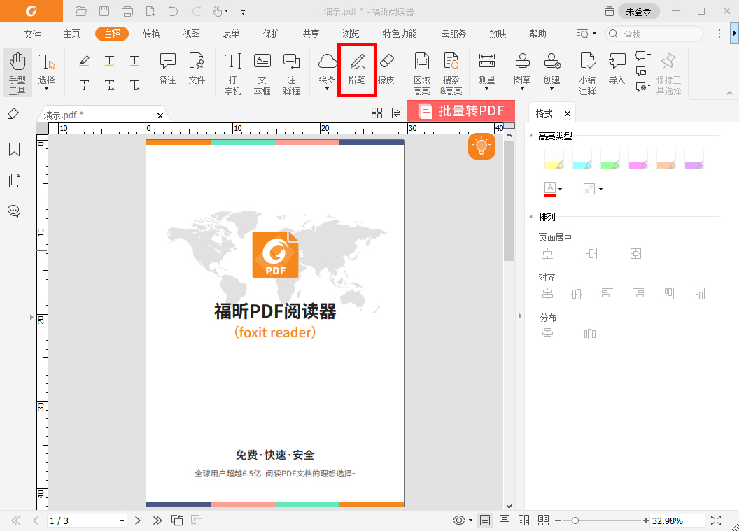Enable continuous page view mode
This screenshot has width=739, height=531.
tap(505, 521)
